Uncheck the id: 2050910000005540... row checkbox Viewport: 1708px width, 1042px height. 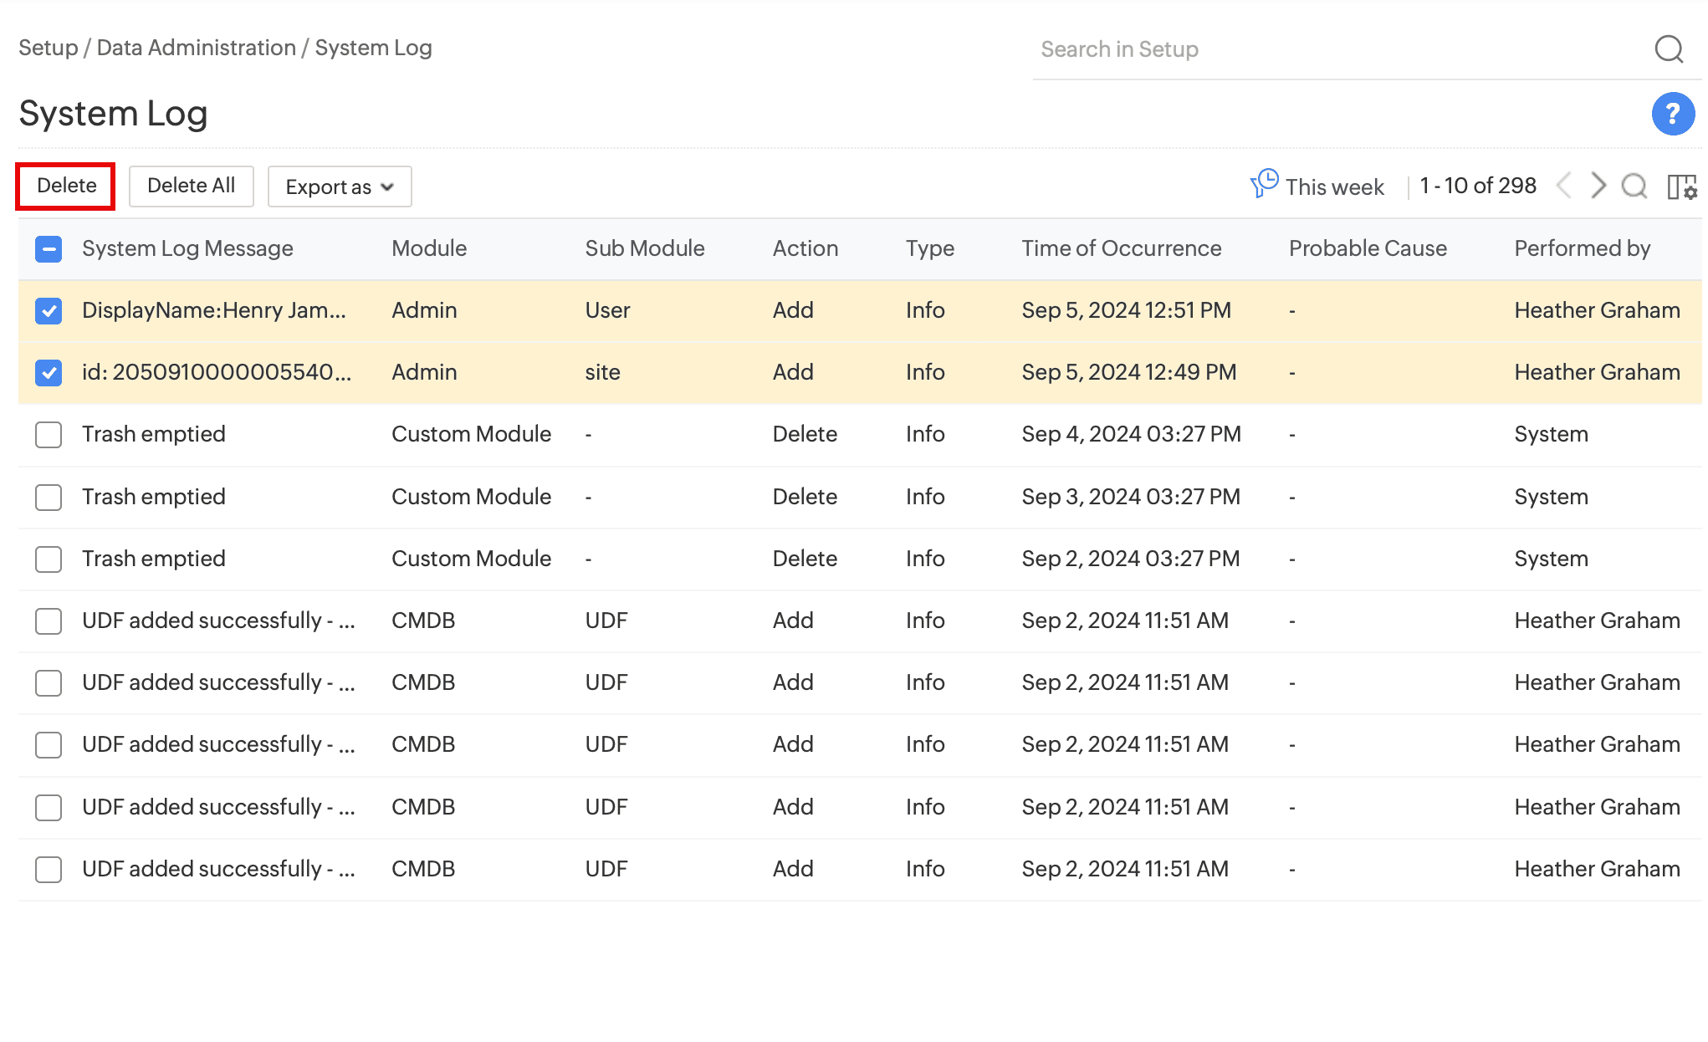(x=49, y=373)
